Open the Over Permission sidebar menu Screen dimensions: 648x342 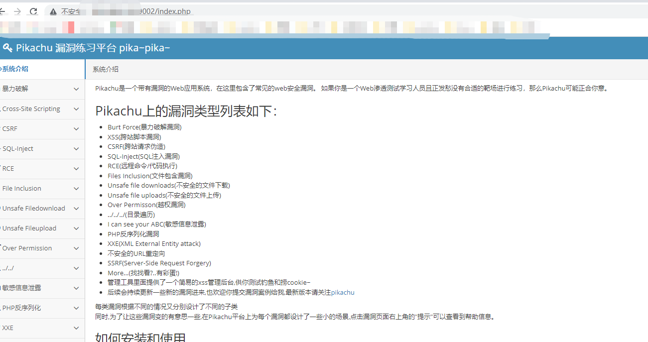pyautogui.click(x=42, y=248)
